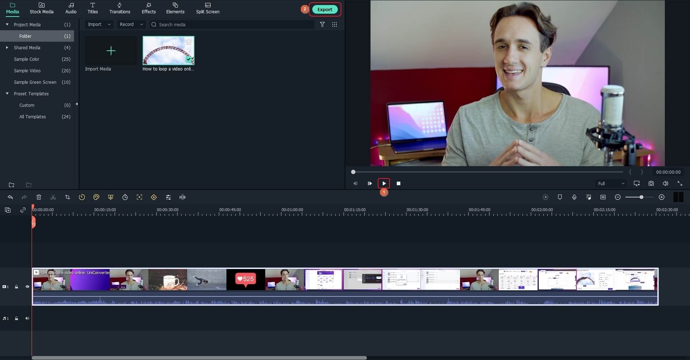This screenshot has width=690, height=360.
Task: Mute audio track 1 speaker
Action: point(27,318)
